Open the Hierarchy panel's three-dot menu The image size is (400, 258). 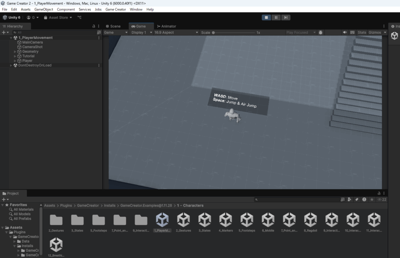pos(99,26)
